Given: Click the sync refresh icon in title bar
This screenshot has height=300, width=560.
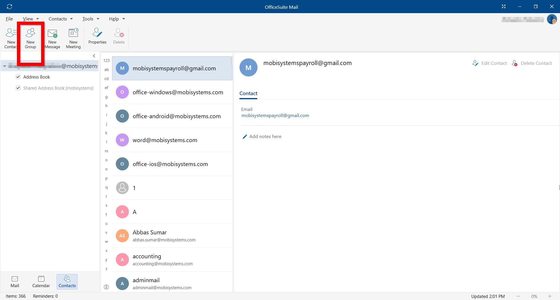Looking at the screenshot, I should pyautogui.click(x=10, y=6).
